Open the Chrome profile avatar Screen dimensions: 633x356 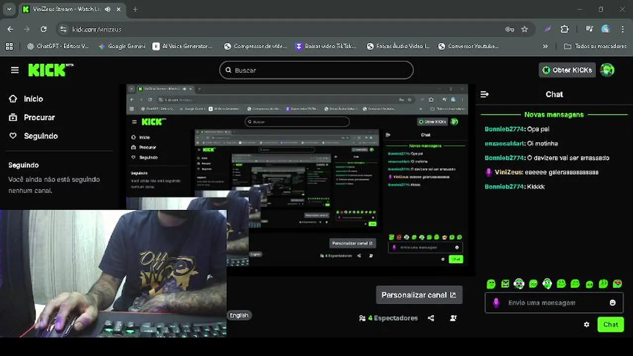pos(606,29)
